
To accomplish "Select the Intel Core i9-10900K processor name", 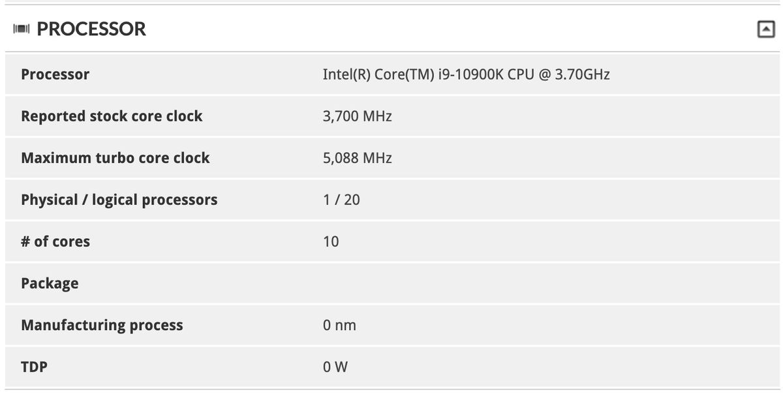I will [x=466, y=74].
